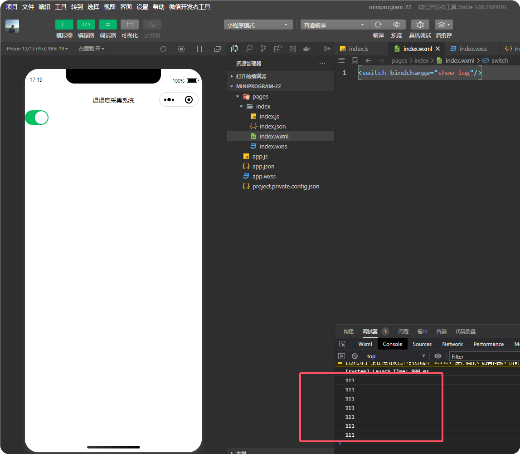Toggle console live expression eye

[x=437, y=356]
